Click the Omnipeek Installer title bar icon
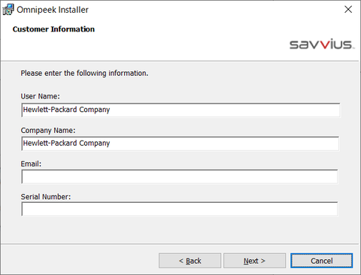This screenshot has width=361, height=275. coord(8,10)
